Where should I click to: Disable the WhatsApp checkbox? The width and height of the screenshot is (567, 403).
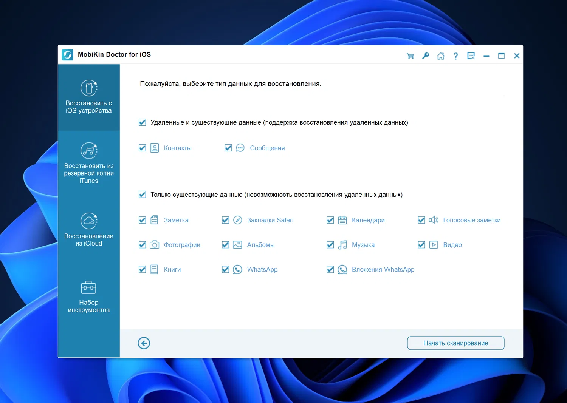[x=225, y=270]
